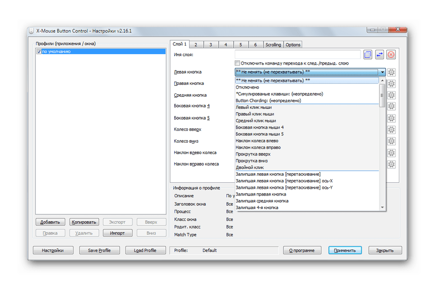Open the Options tab
The image size is (435, 288).
pyautogui.click(x=293, y=45)
